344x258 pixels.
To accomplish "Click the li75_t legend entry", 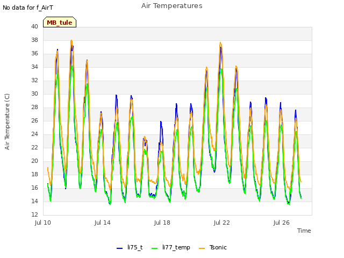I will pos(130,247).
